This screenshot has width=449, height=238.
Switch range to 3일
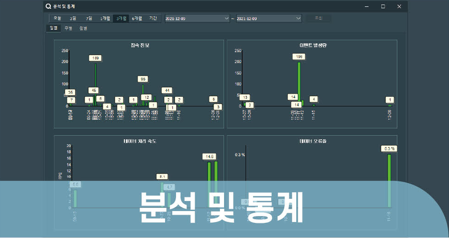coord(73,18)
